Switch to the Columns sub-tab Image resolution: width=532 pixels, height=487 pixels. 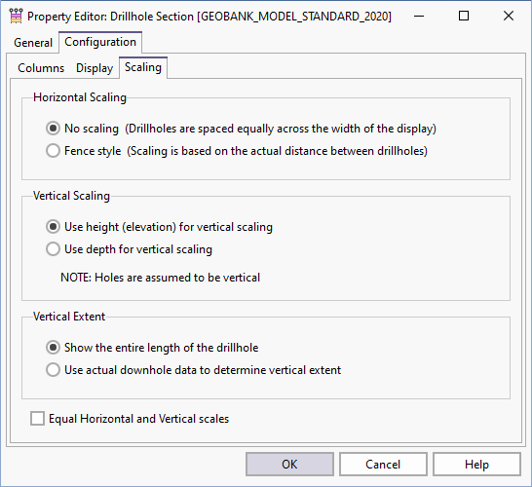(41, 68)
